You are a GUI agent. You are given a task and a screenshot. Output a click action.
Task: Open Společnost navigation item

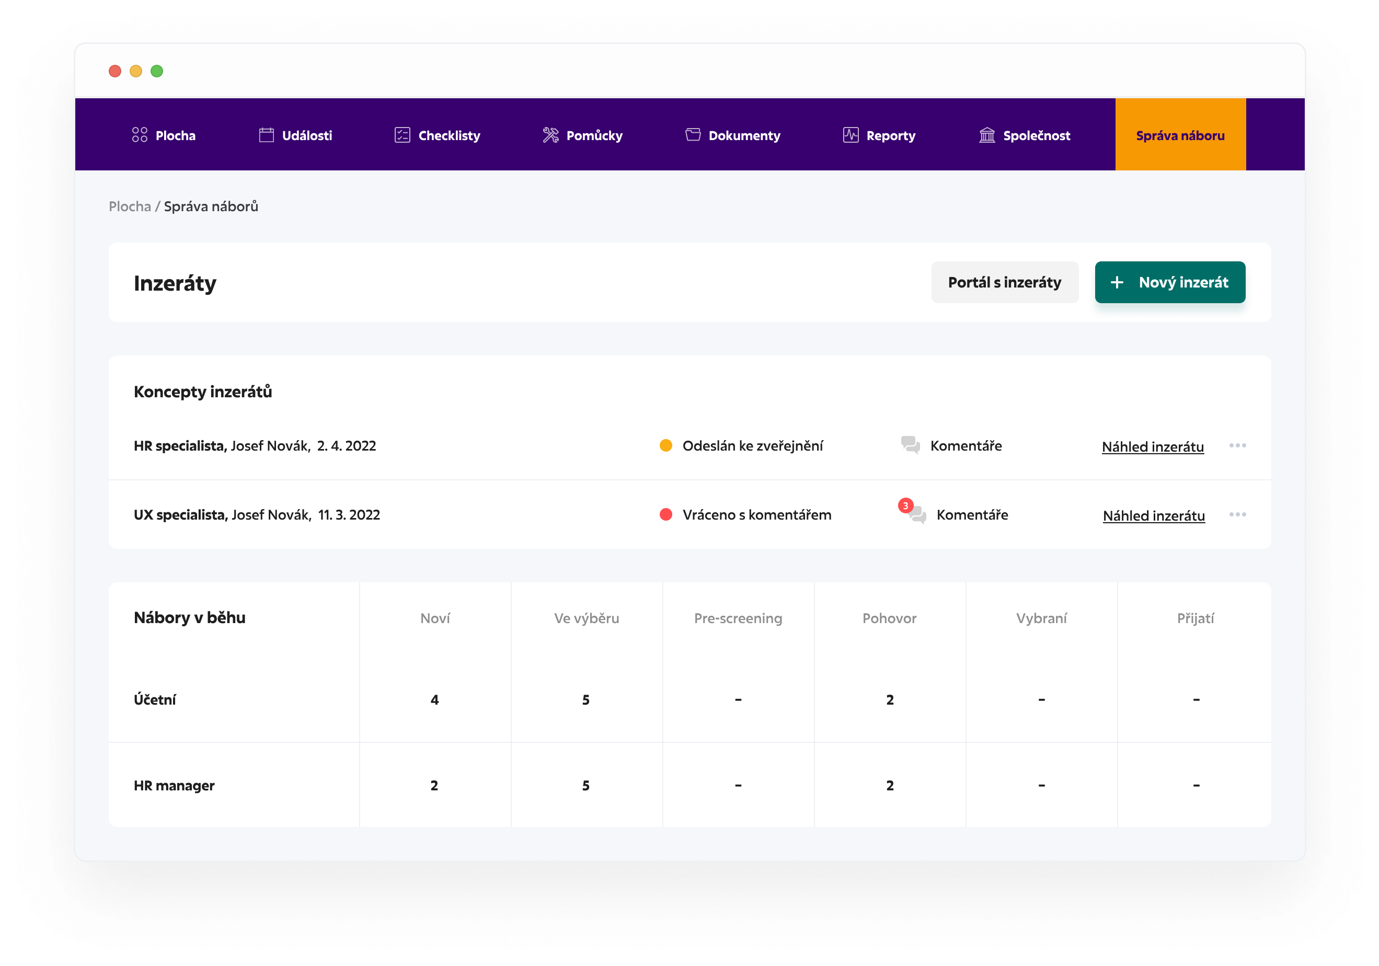(x=1025, y=135)
